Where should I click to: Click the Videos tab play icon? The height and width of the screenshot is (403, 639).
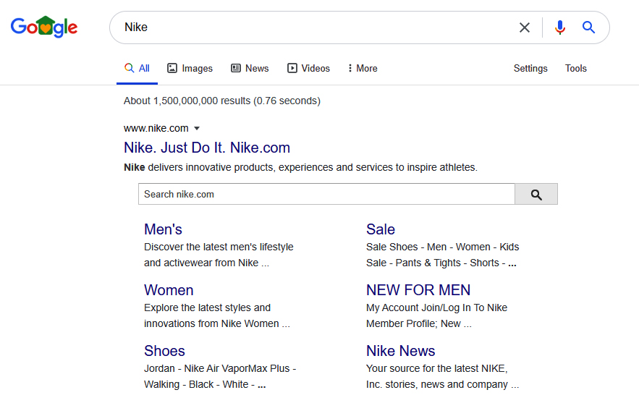292,68
